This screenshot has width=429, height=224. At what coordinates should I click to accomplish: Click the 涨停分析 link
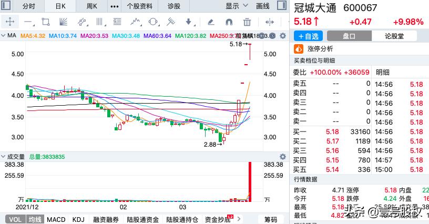click(x=320, y=49)
